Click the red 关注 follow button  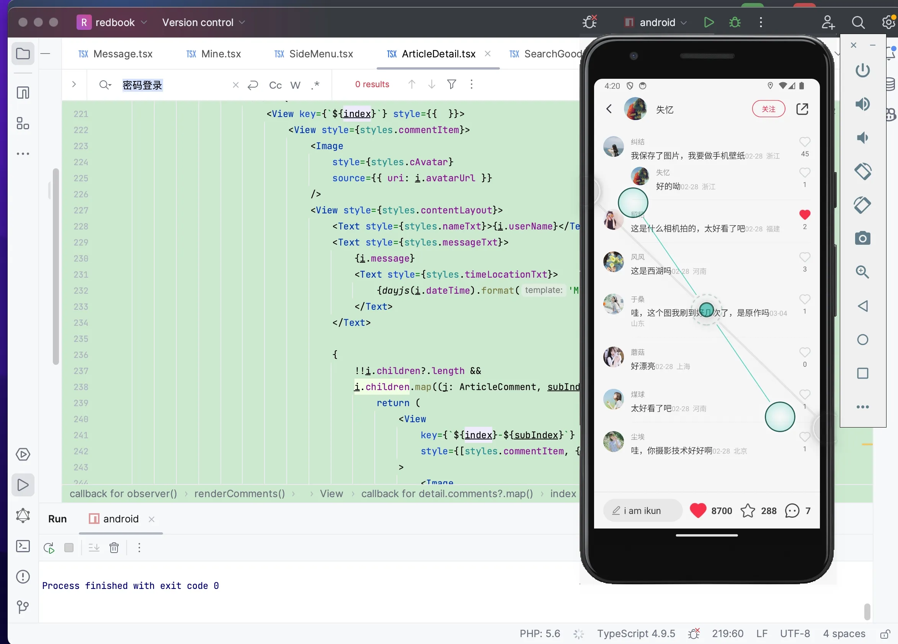click(768, 109)
